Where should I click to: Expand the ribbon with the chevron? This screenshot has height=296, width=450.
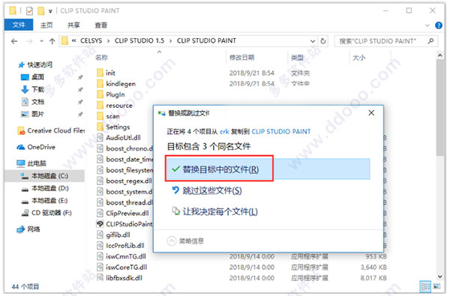(427, 25)
